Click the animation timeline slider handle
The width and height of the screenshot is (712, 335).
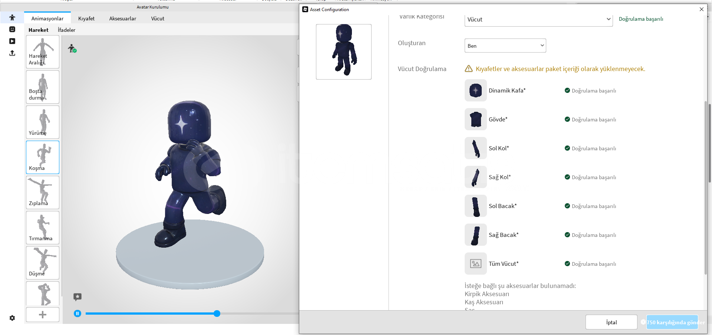(217, 314)
